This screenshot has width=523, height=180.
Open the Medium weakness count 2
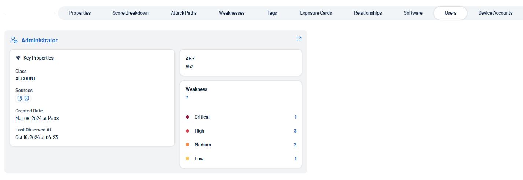tap(295, 145)
